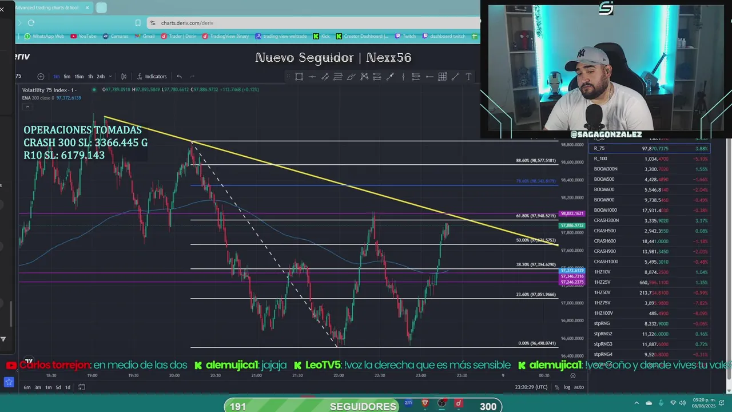Switch to the 24h timeframe
The height and width of the screenshot is (412, 732).
pyautogui.click(x=101, y=76)
